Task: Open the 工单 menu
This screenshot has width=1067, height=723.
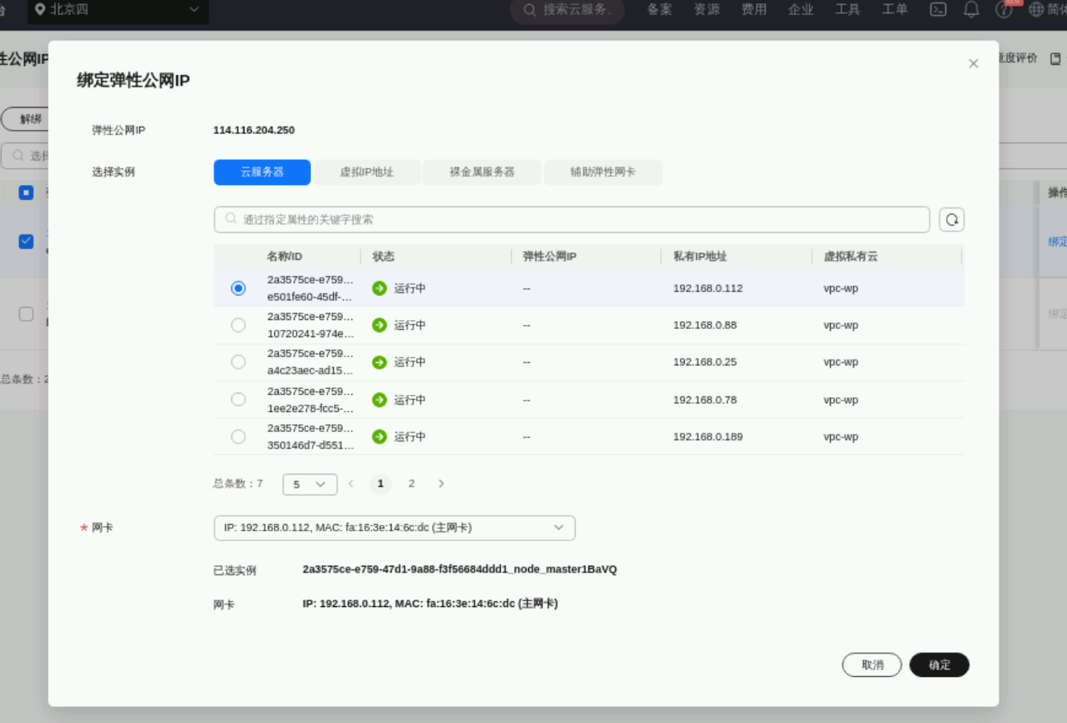Action: [894, 10]
